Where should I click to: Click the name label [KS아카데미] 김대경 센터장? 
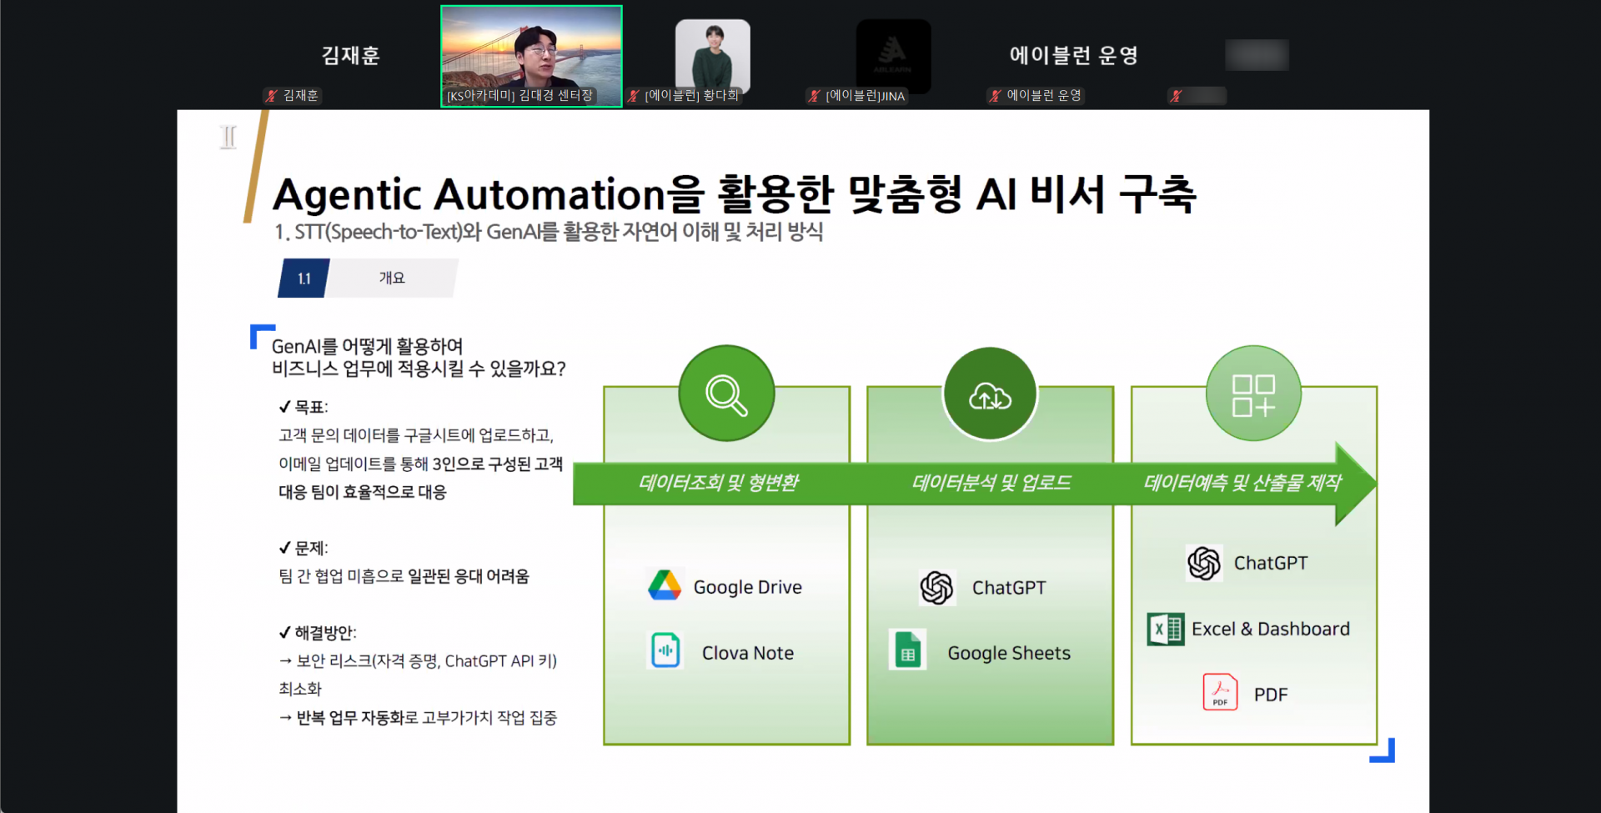pos(519,96)
